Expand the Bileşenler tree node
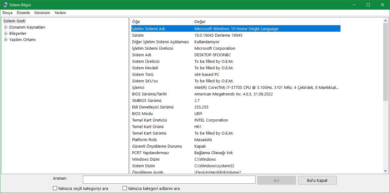Image resolution: width=390 pixels, height=193 pixels. pos(6,33)
